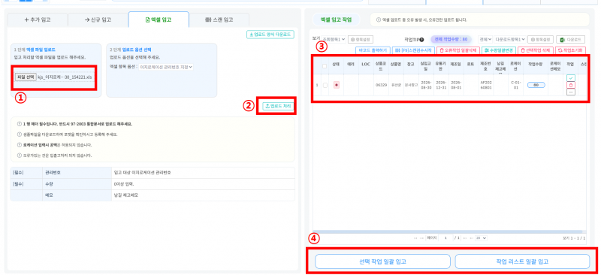601x275 pixels.
Task: Click the 업로드 양식 다운로드 button
Action: pos(270,35)
